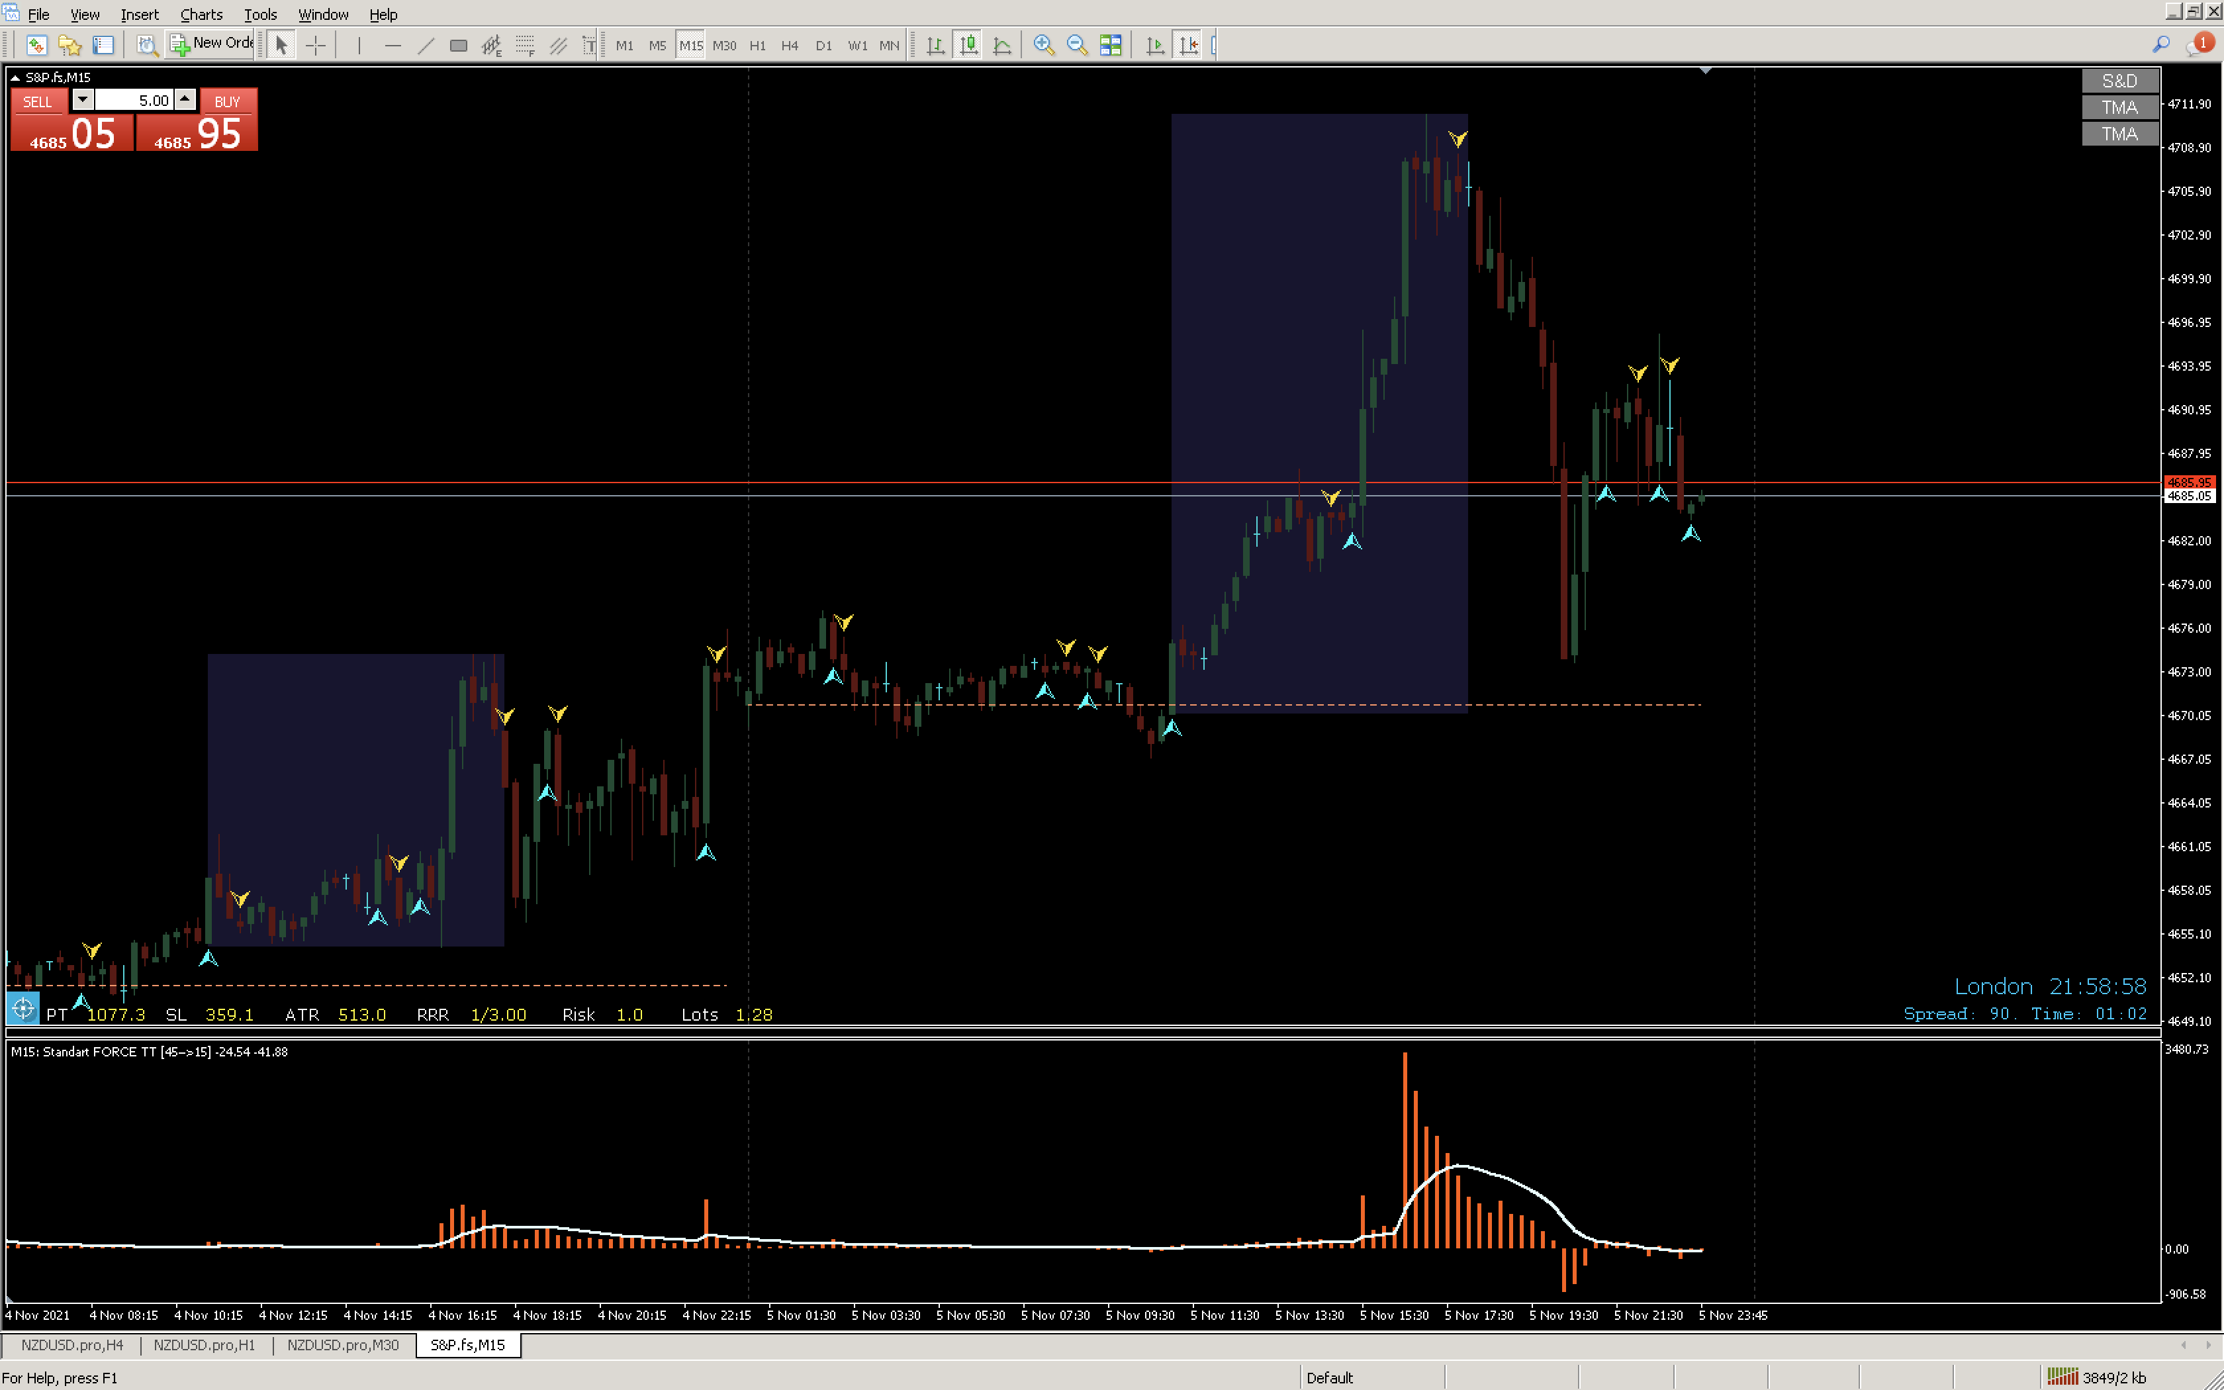Image resolution: width=2224 pixels, height=1390 pixels.
Task: Select the Fibonacci retracement tool
Action: pos(525,45)
